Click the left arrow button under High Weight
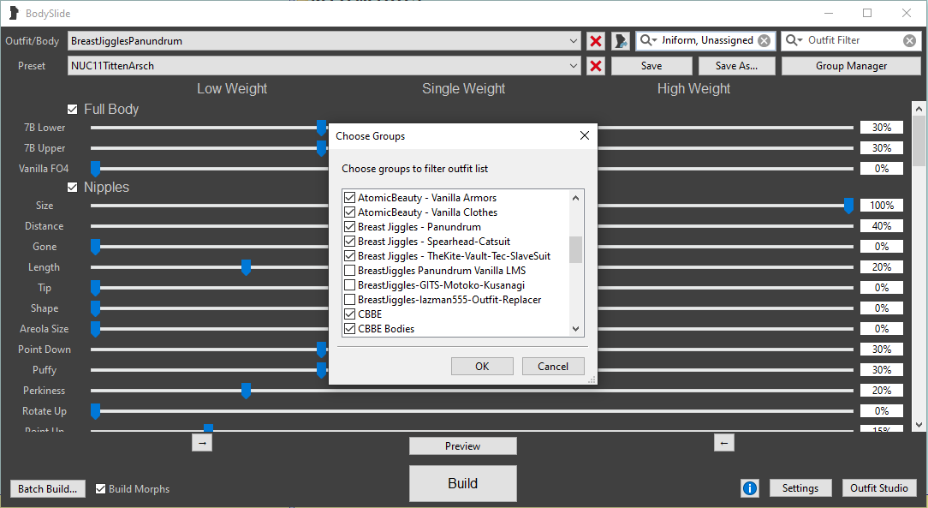 pyautogui.click(x=723, y=443)
